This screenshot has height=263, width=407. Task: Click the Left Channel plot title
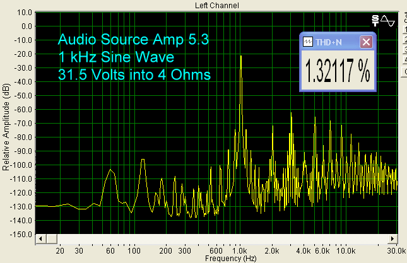coord(217,6)
